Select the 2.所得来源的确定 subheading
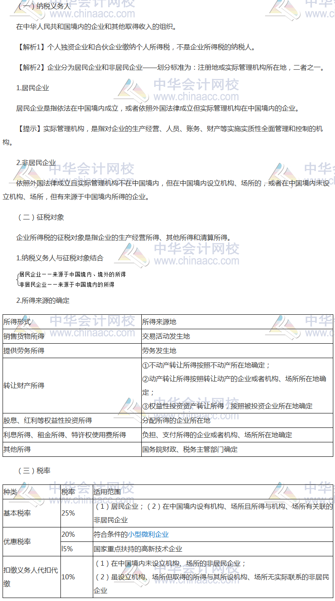Viewport: 335px width, 601px height. (43, 300)
